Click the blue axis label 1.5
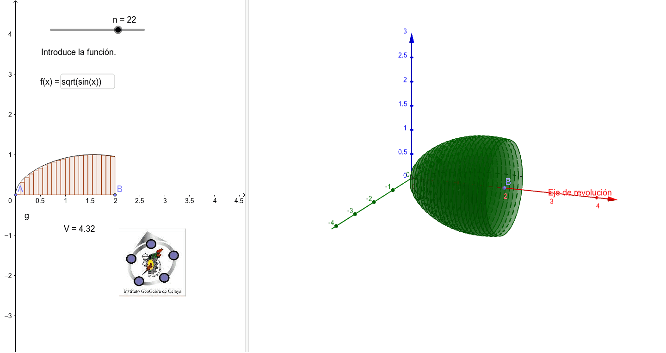The height and width of the screenshot is (353, 666). (x=402, y=104)
